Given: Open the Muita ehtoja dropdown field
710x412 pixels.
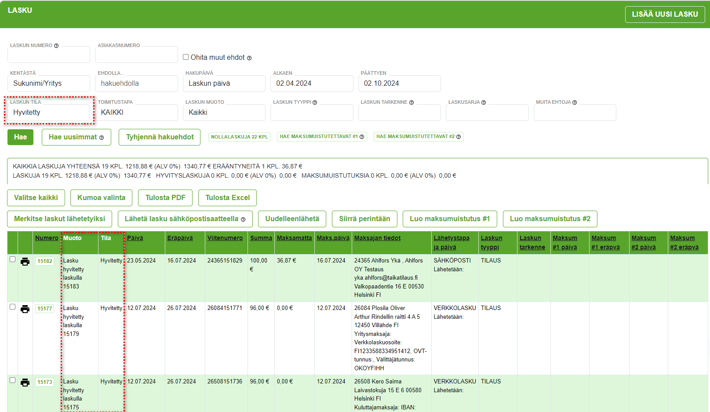Looking at the screenshot, I should [575, 113].
